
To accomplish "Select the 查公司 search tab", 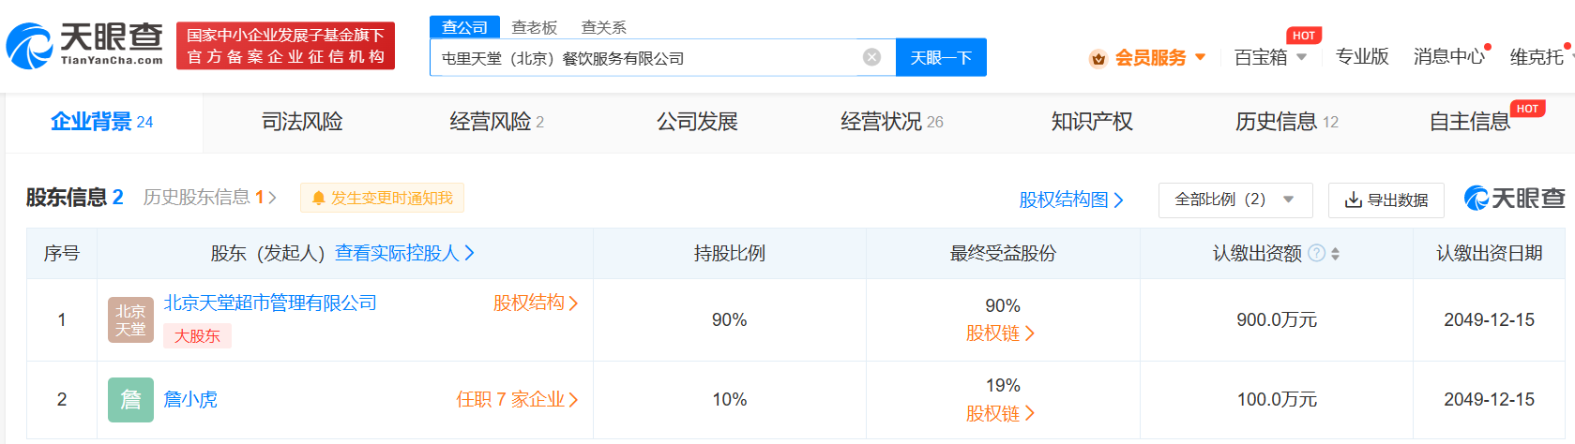I will 465,27.
